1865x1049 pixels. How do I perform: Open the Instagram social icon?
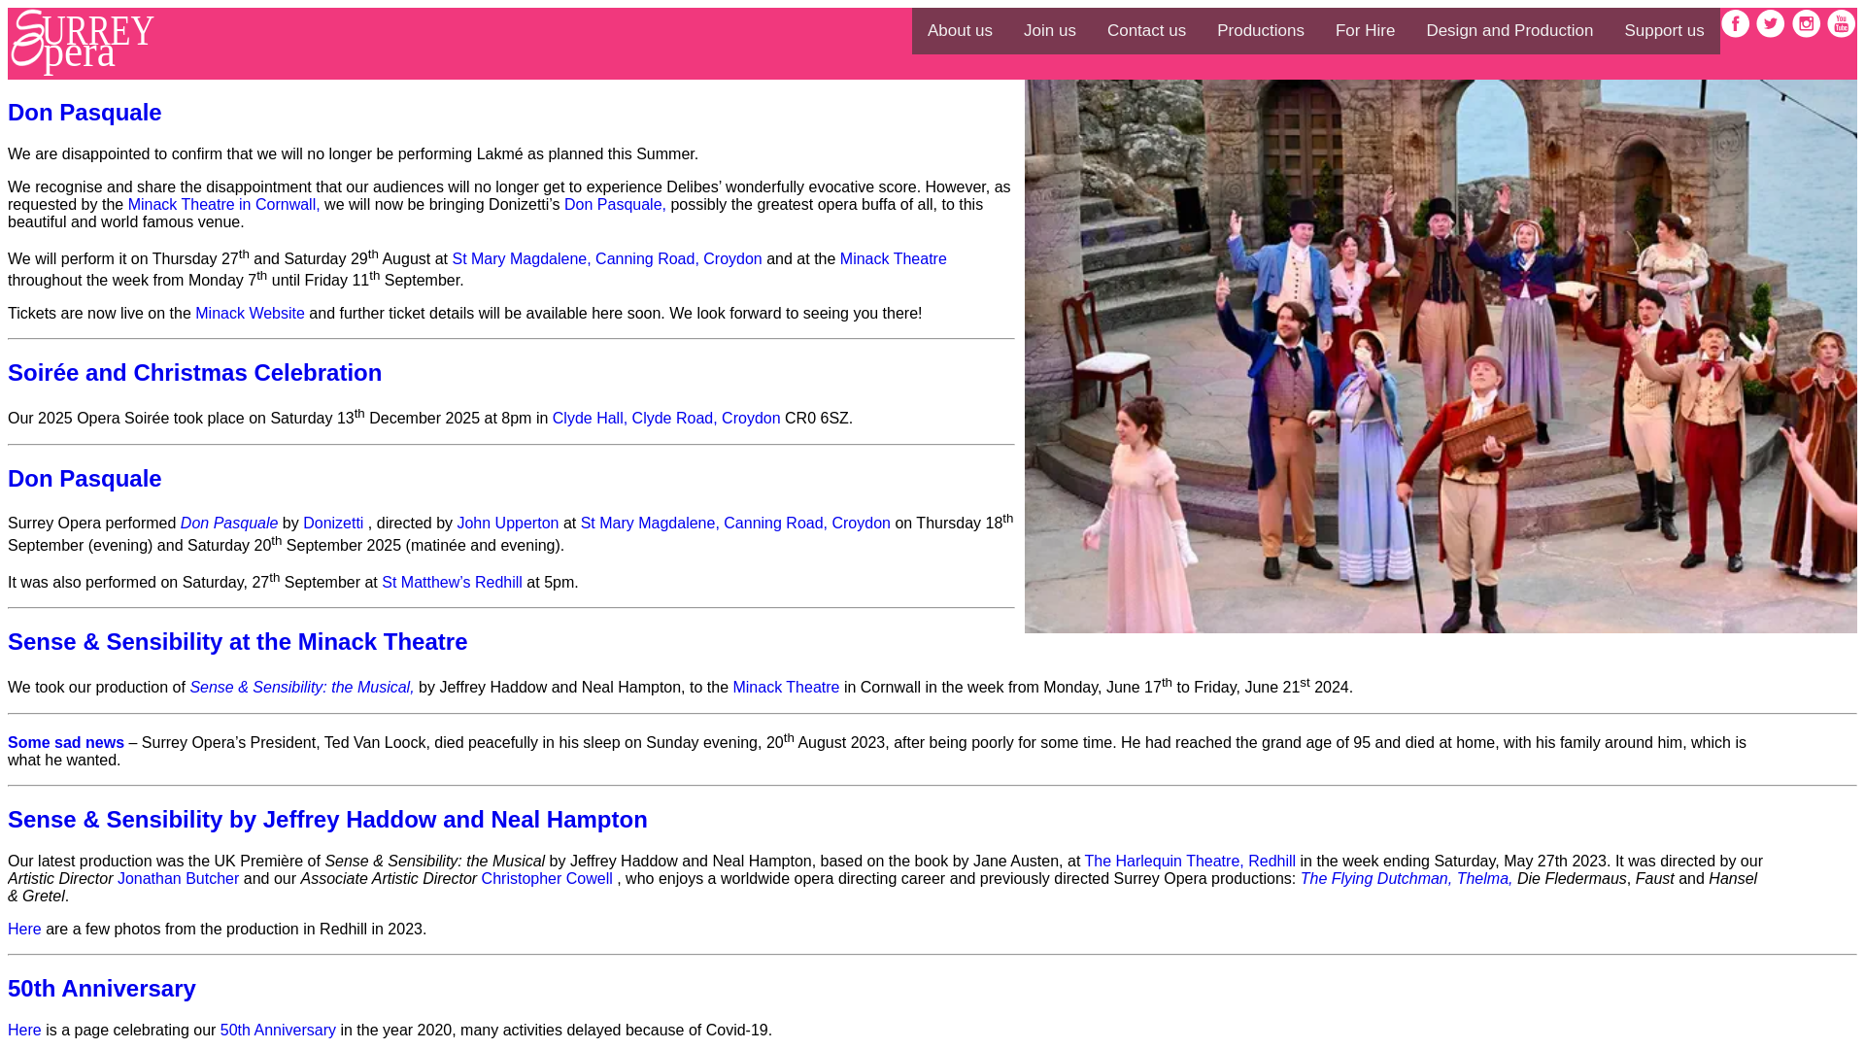pyautogui.click(x=1806, y=23)
